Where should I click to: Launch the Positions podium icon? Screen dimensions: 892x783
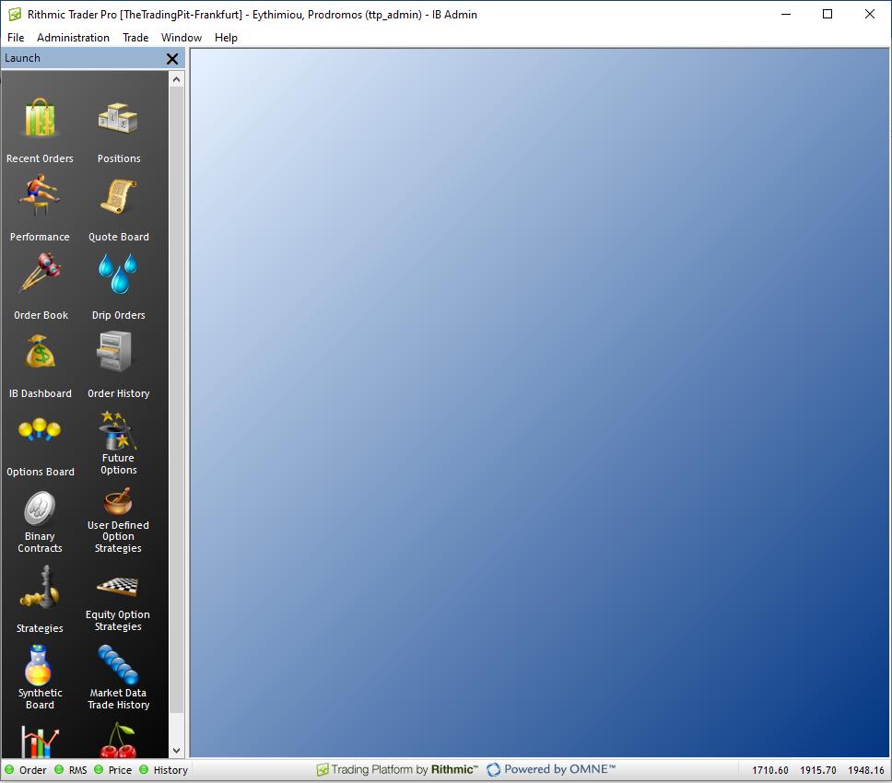click(118, 118)
